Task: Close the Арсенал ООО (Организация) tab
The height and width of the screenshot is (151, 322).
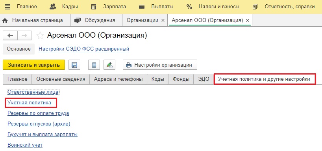Action: point(248,20)
